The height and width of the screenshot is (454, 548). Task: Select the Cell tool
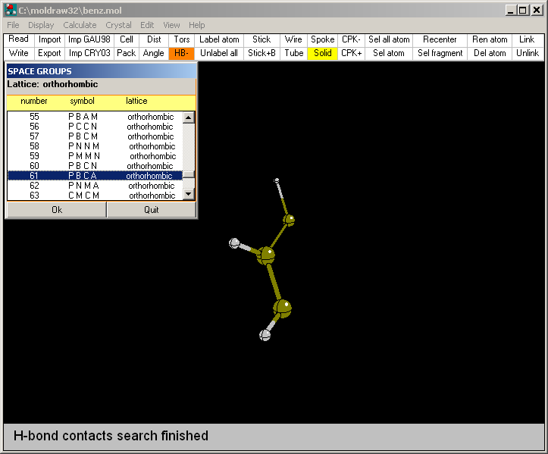[x=127, y=39]
